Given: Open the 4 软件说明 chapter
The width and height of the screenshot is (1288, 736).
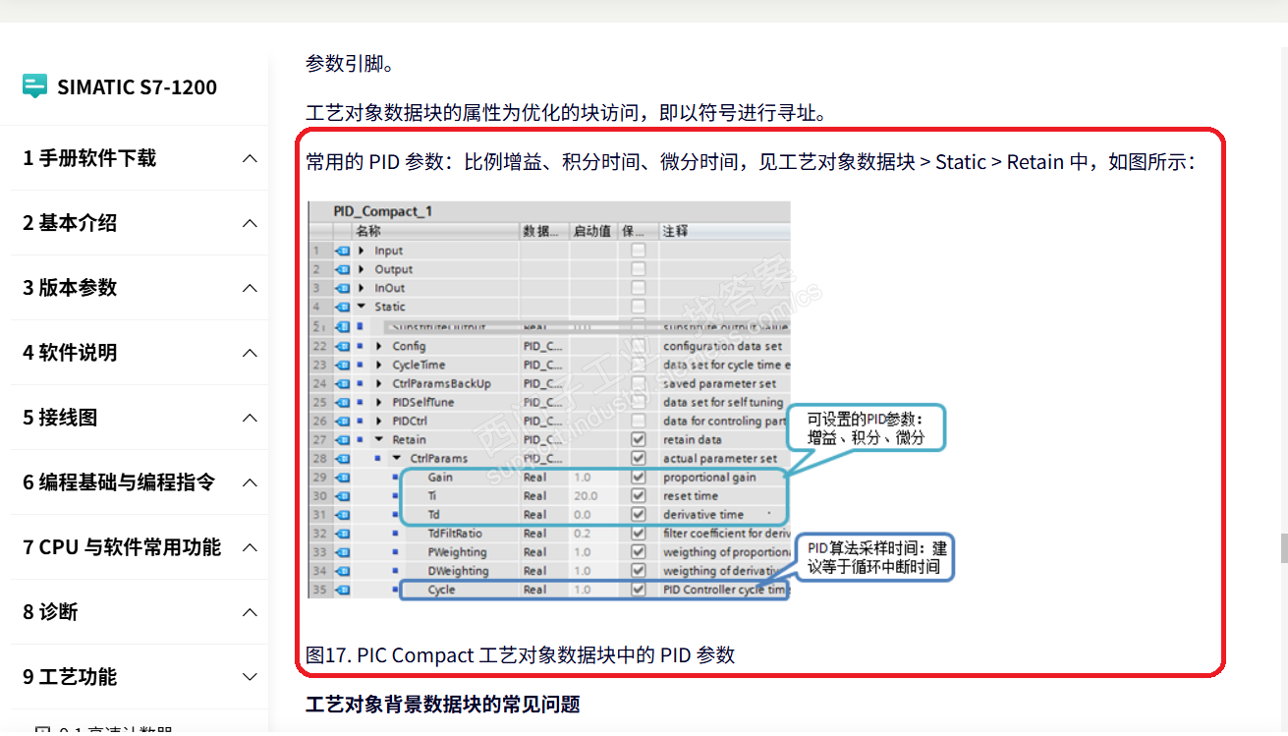Looking at the screenshot, I should 70,353.
